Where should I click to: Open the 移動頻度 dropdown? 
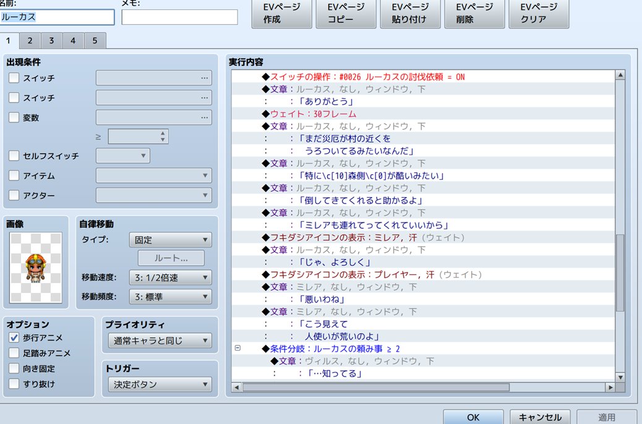pos(170,297)
